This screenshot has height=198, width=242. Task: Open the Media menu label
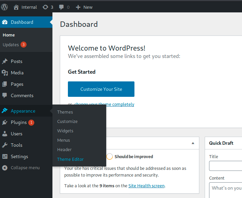tap(17, 73)
